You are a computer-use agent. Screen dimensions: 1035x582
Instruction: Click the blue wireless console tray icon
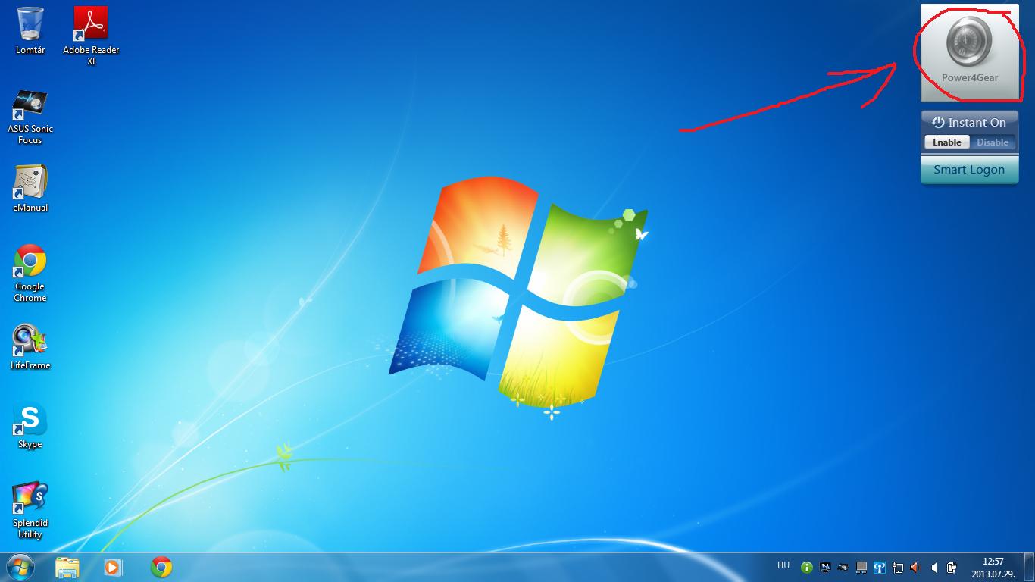pos(880,568)
